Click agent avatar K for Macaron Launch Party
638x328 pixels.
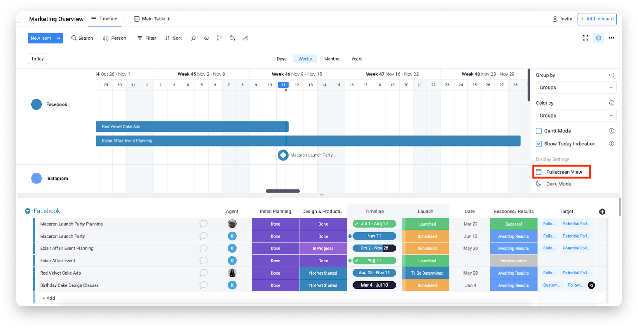(x=232, y=236)
